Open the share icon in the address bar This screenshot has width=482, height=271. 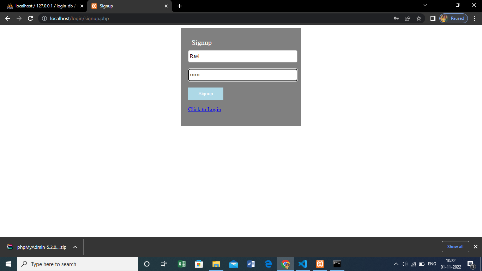[x=408, y=18]
